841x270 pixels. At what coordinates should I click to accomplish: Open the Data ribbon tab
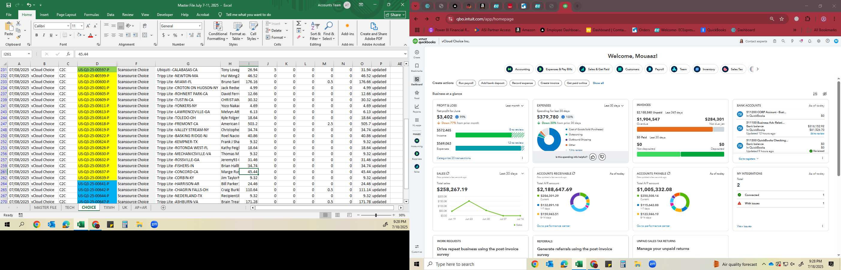point(110,15)
